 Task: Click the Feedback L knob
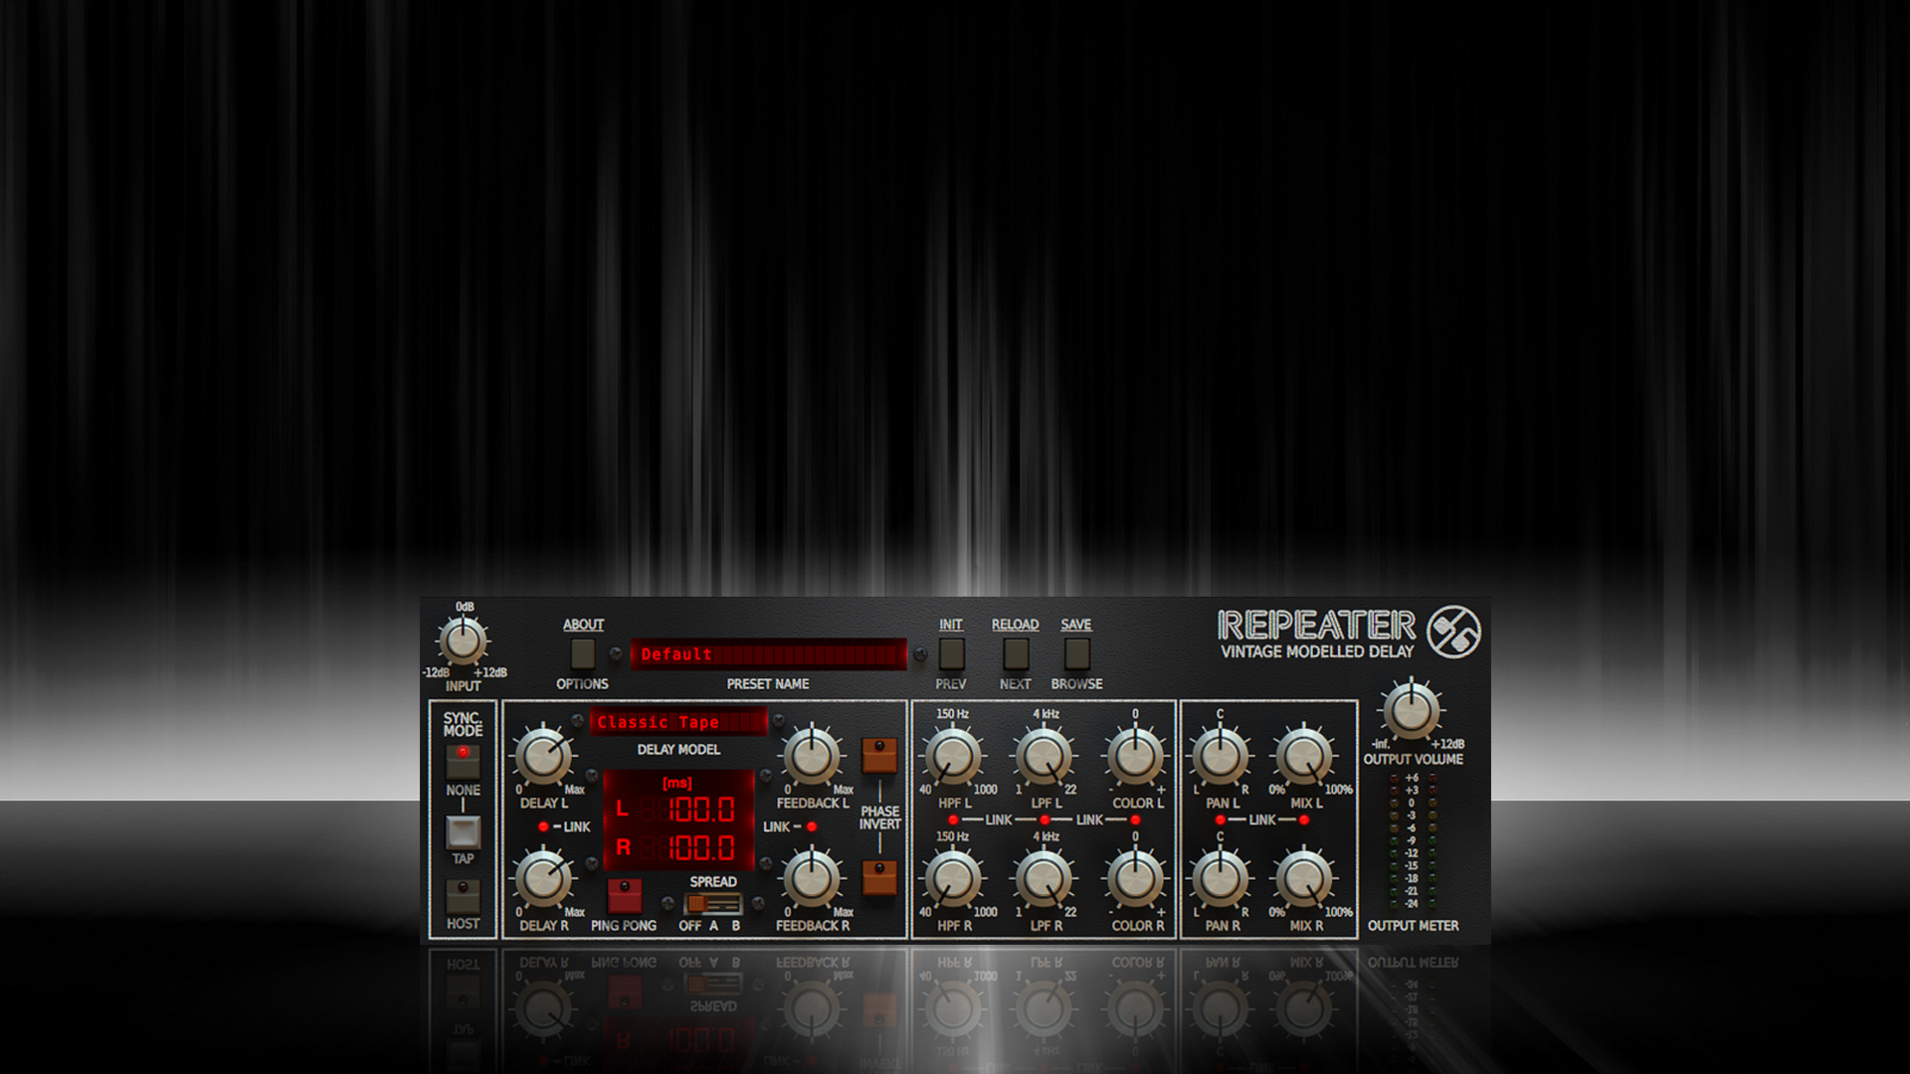click(812, 756)
